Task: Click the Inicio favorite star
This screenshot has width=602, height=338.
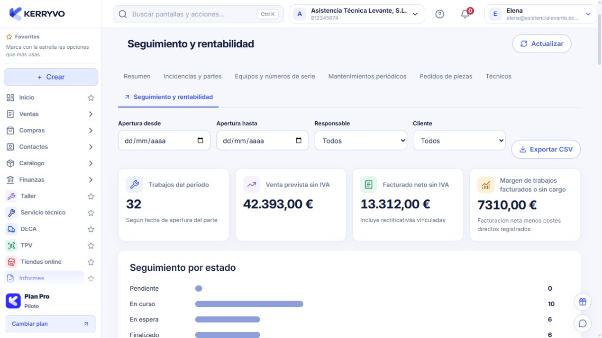Action: point(91,98)
